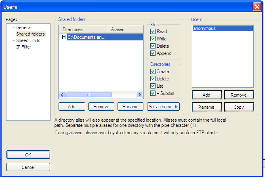Click Add button under Shared folders
Viewport: 265px width, 177px height.
[x=72, y=107]
